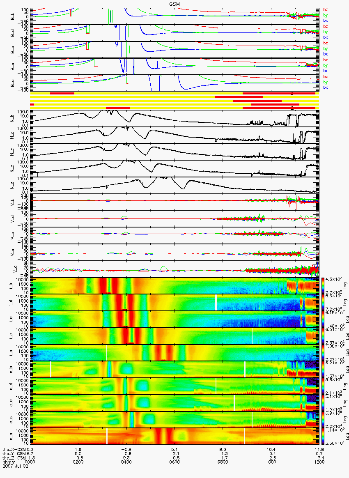This screenshot has width=349, height=478.
Task: Click the B_b axis label
Action: [12, 16]
